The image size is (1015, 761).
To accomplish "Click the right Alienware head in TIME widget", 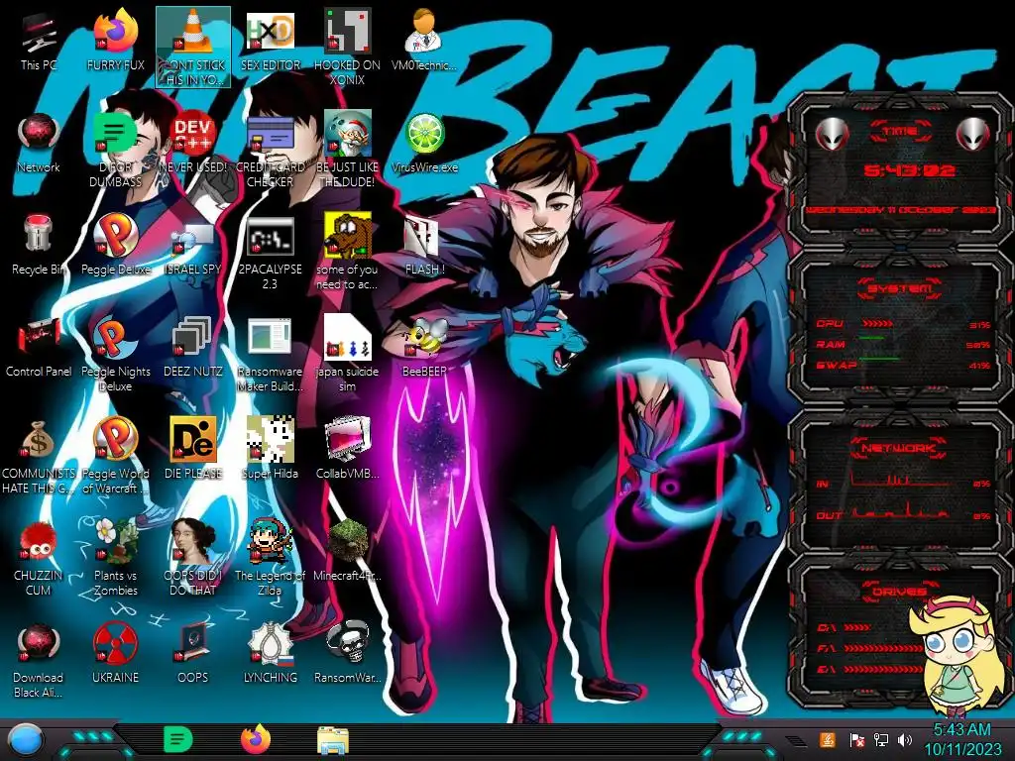I will point(973,134).
